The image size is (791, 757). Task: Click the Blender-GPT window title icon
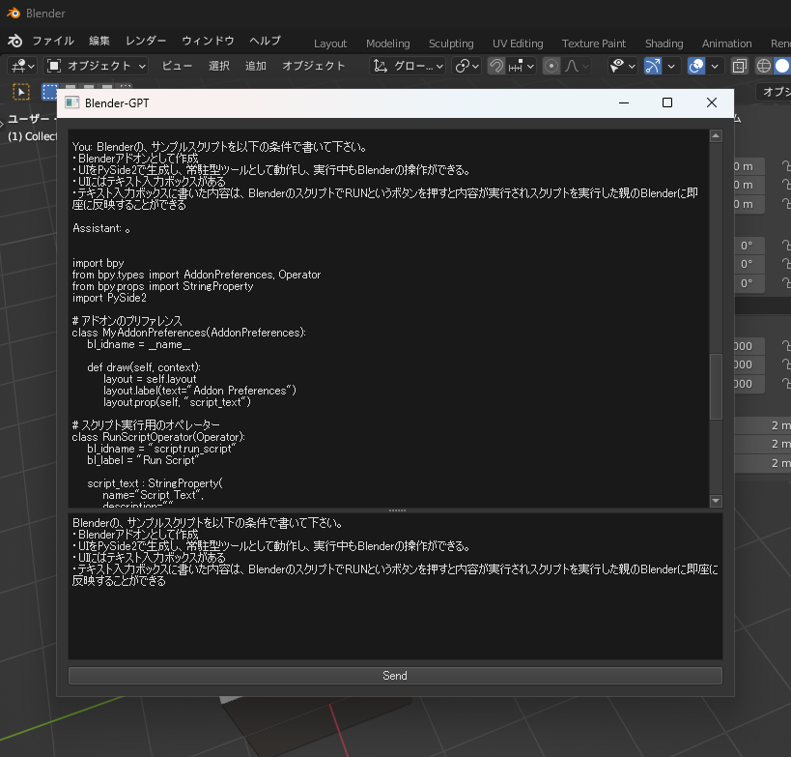pyautogui.click(x=72, y=103)
